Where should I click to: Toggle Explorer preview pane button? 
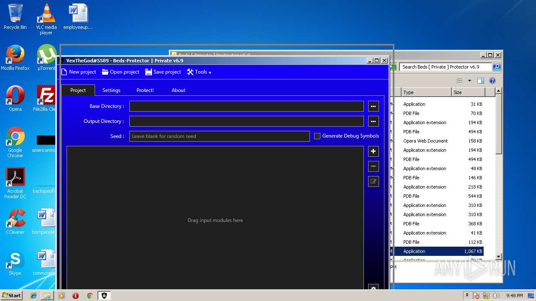[x=481, y=81]
